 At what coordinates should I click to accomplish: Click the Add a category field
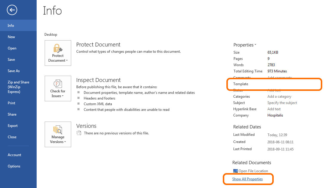279,97
